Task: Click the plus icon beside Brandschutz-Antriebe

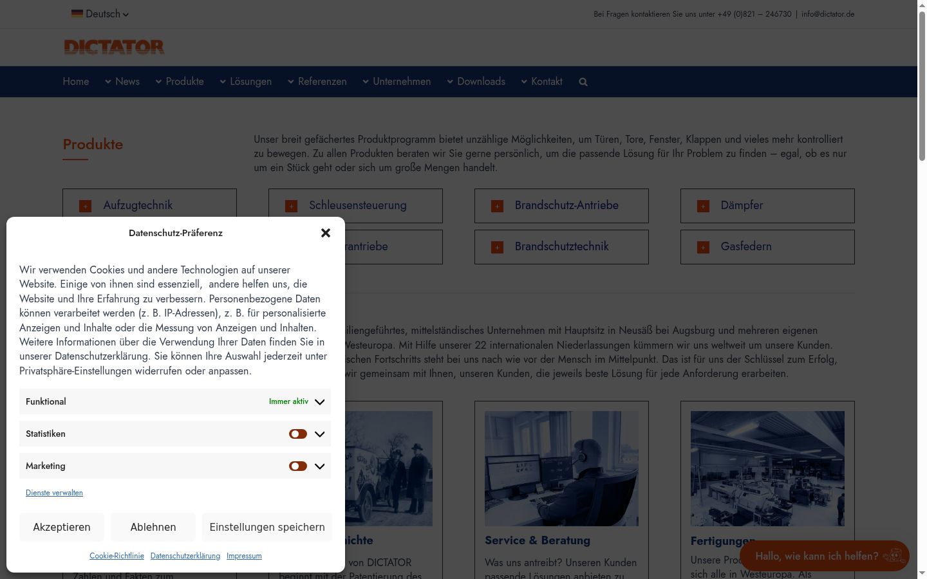Action: [x=497, y=206]
